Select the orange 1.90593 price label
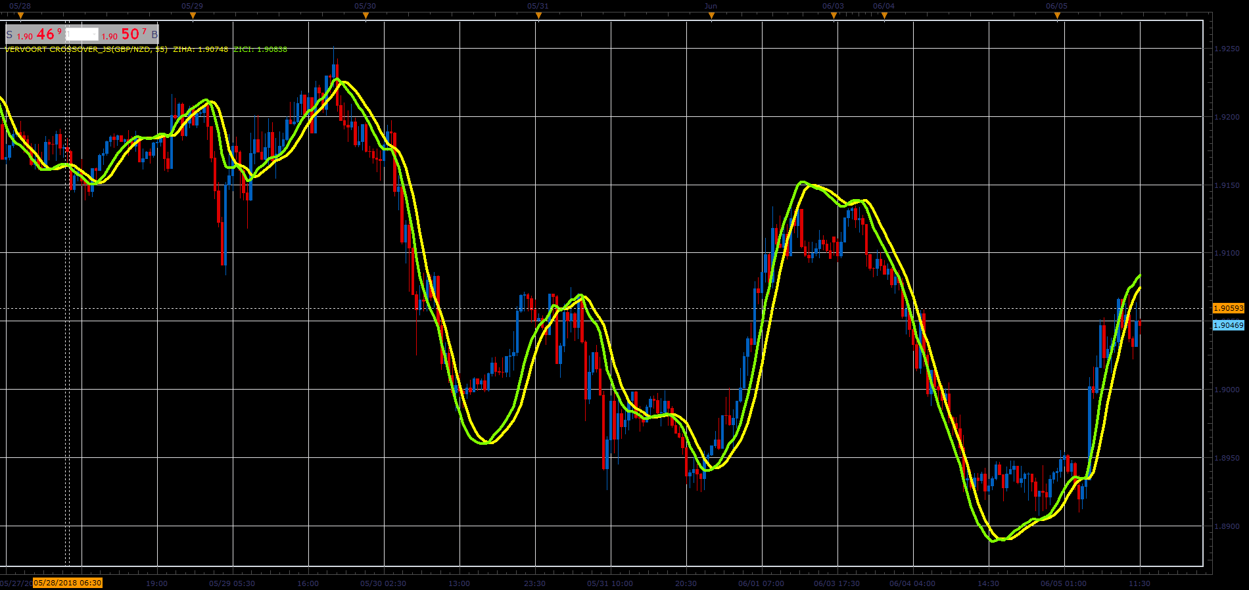The width and height of the screenshot is (1249, 590). tap(1229, 308)
